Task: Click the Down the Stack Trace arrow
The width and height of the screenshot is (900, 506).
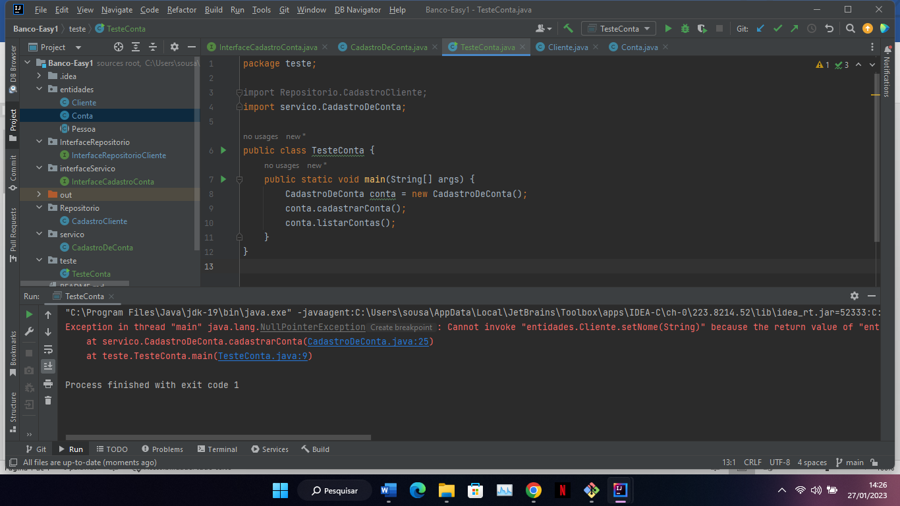Action: tap(48, 332)
